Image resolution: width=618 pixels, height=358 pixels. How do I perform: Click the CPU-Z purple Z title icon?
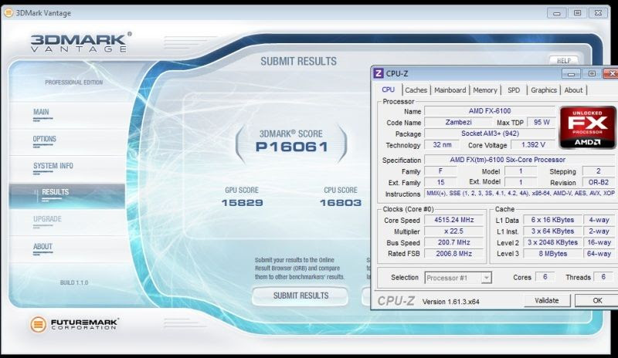click(x=379, y=73)
